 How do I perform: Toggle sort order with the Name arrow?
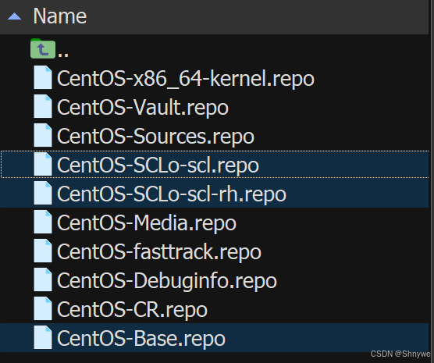(x=14, y=16)
